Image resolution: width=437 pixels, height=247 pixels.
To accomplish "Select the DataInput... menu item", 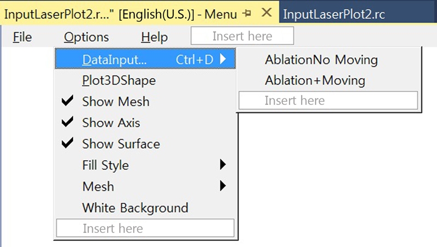I will click(114, 60).
